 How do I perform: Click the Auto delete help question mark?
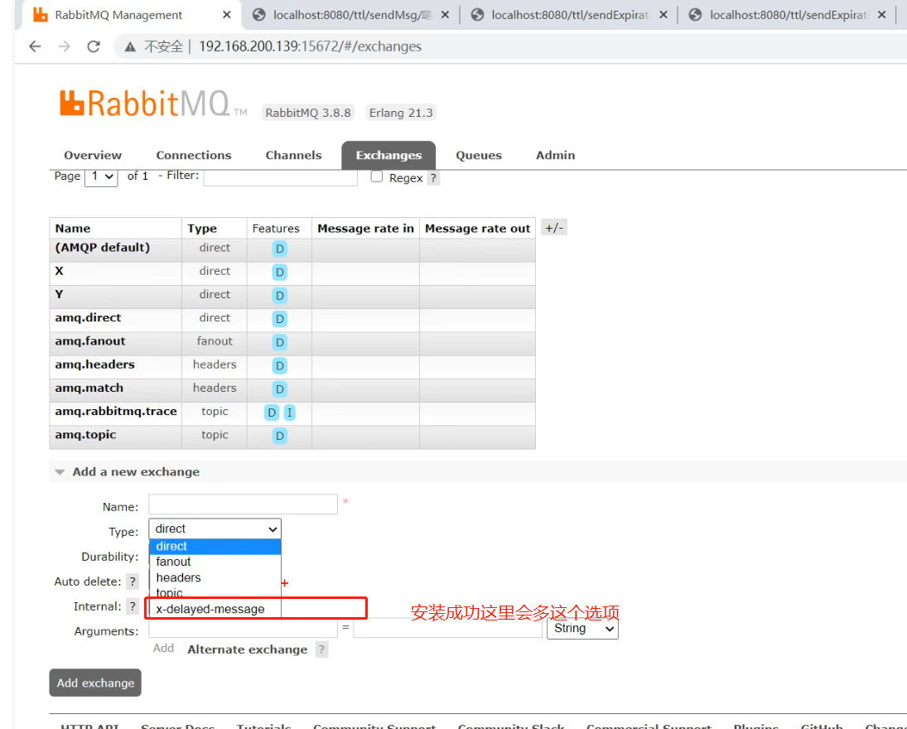click(x=133, y=582)
